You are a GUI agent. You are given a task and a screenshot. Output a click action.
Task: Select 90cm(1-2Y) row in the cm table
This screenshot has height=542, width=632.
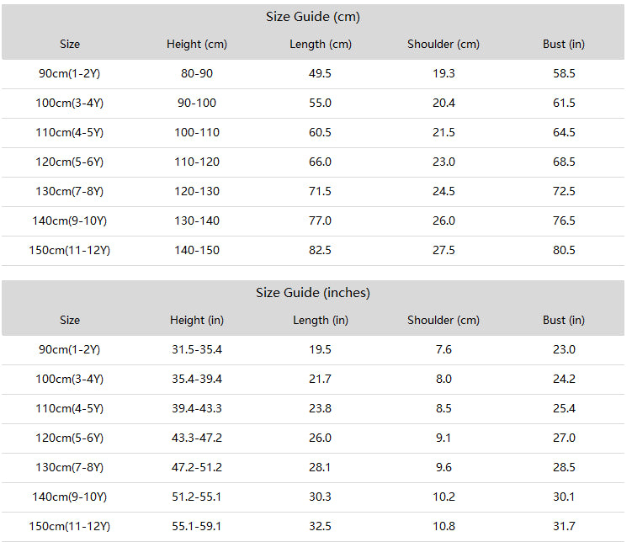click(x=313, y=74)
